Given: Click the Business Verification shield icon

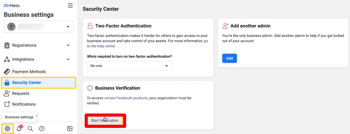Looking at the screenshot, I should click(x=90, y=88).
